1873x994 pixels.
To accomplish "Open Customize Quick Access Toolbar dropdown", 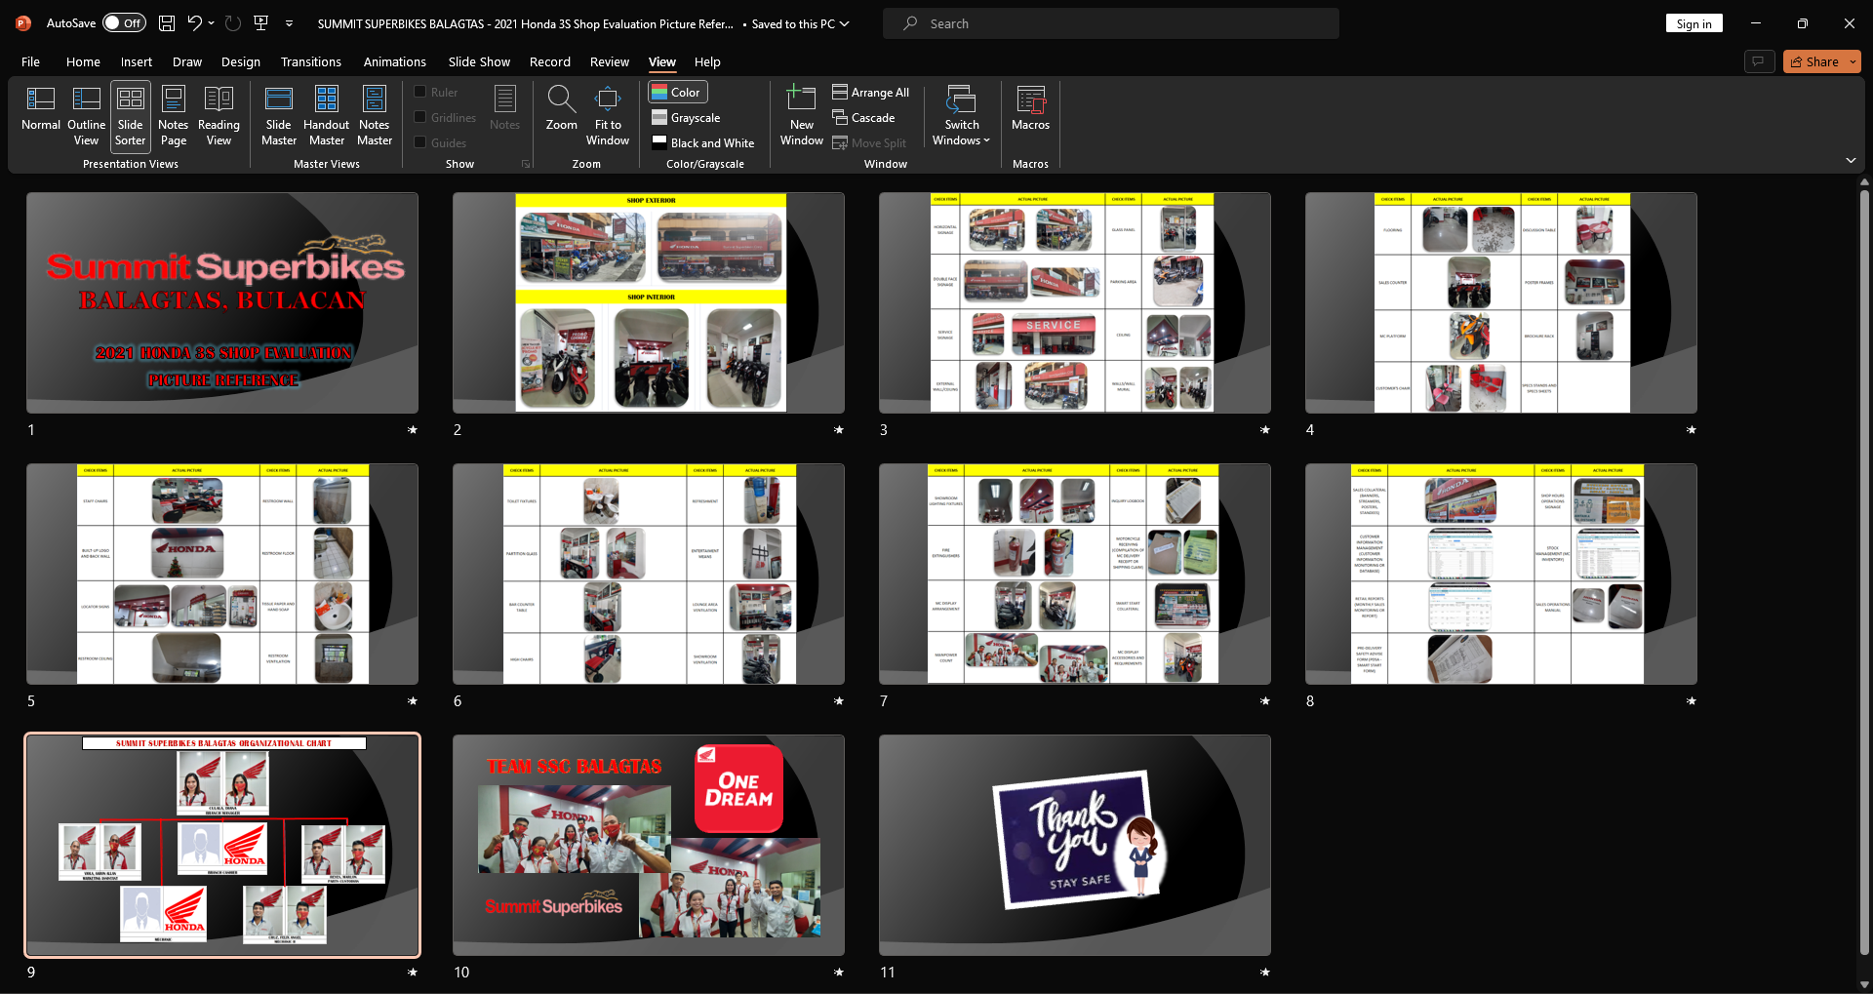I will tap(289, 23).
